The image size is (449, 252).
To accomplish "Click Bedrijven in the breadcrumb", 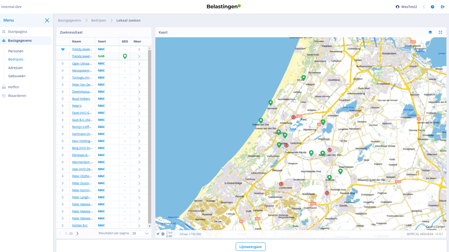I will (x=99, y=20).
